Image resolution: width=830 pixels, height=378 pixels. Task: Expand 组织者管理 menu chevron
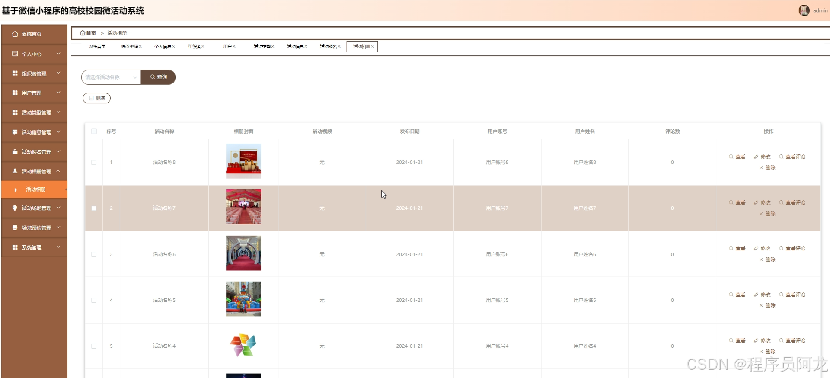[58, 73]
